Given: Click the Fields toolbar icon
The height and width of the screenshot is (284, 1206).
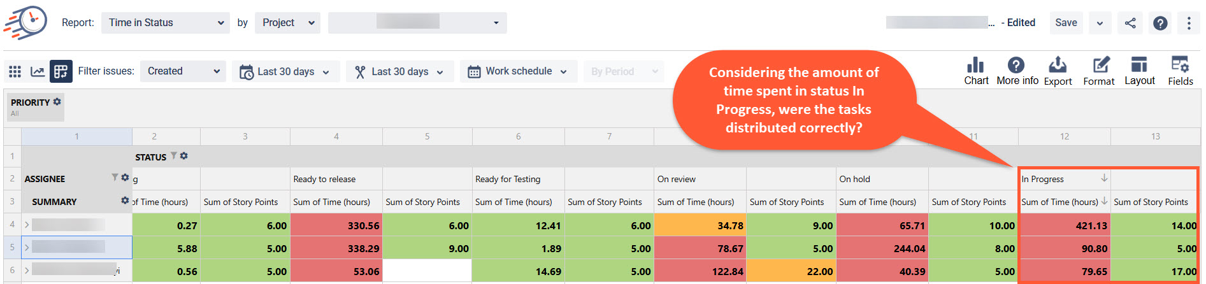Looking at the screenshot, I should 1180,71.
